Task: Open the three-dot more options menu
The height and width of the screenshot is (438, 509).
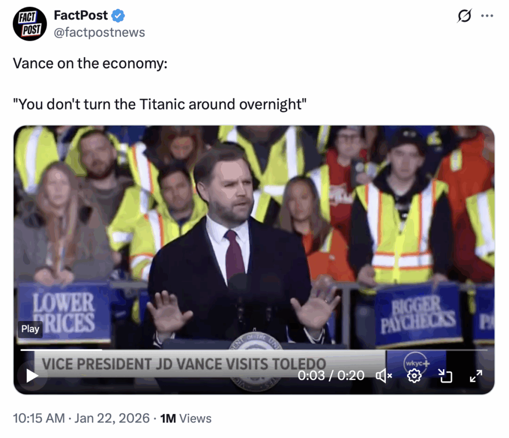Action: pyautogui.click(x=487, y=16)
